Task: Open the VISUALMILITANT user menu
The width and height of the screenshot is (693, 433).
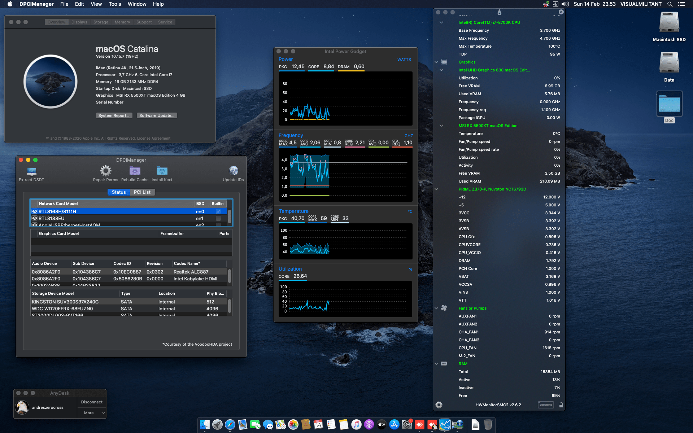Action: [x=641, y=4]
